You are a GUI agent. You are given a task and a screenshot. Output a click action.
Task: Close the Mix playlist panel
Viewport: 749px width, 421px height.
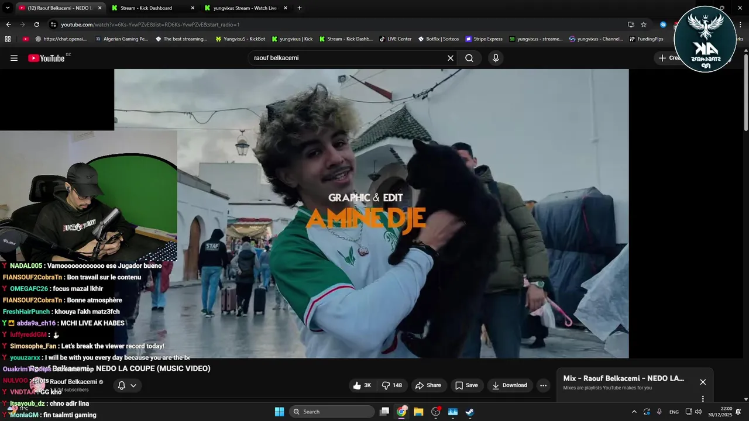[703, 382]
